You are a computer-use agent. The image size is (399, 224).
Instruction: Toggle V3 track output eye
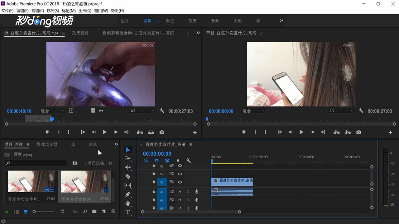point(180,166)
